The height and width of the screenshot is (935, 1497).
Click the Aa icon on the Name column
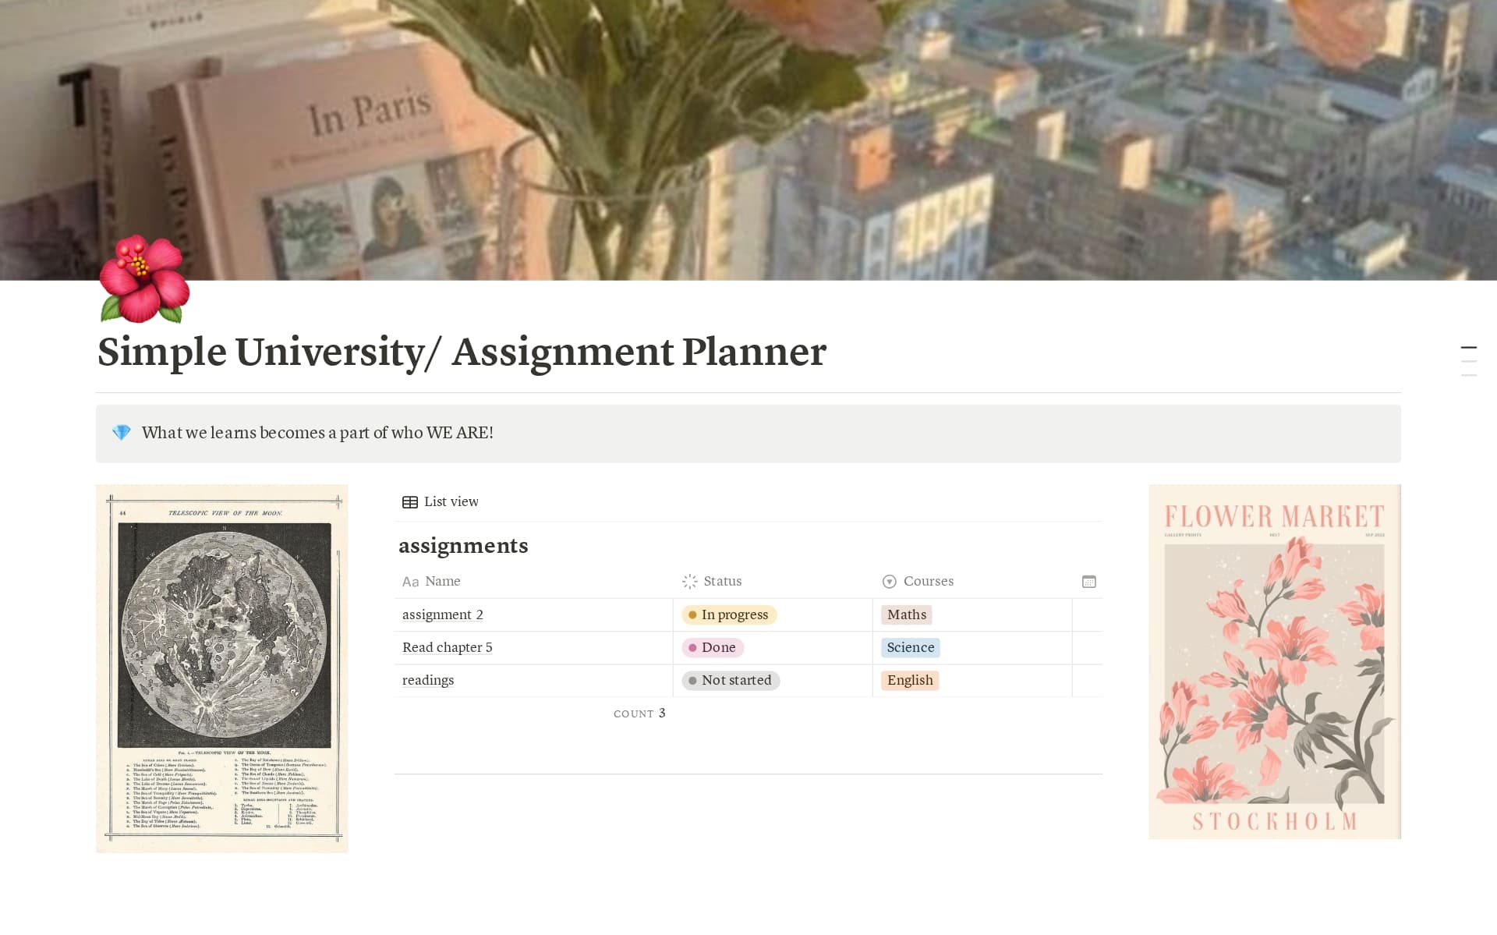411,581
